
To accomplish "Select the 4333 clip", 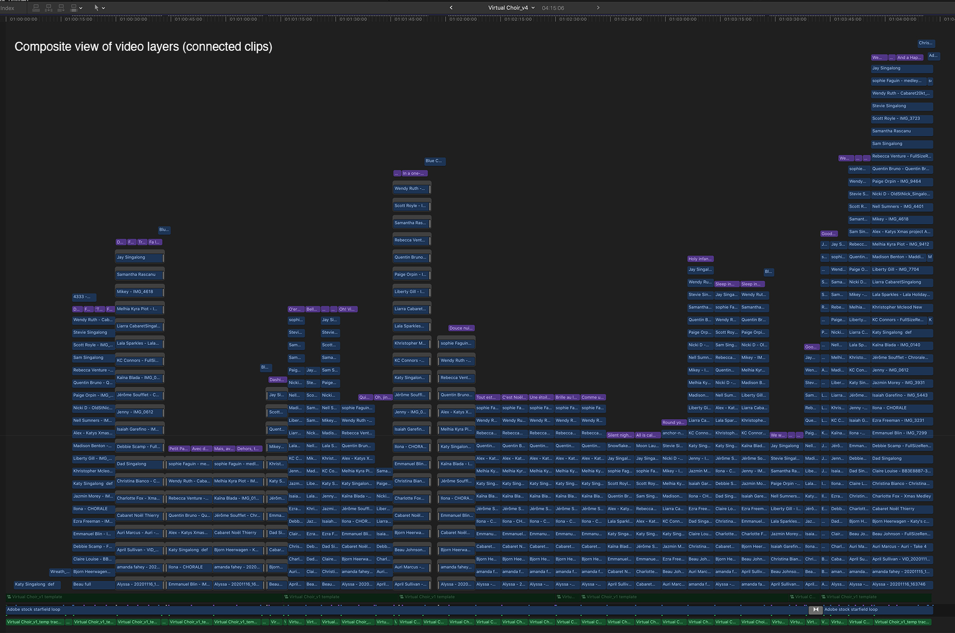I will pos(84,297).
